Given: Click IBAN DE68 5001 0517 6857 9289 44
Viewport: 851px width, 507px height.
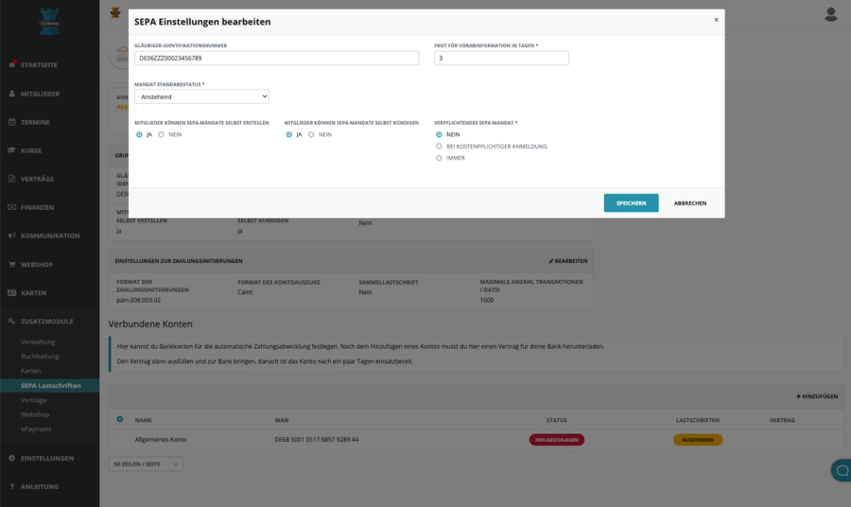Looking at the screenshot, I should click(x=317, y=440).
